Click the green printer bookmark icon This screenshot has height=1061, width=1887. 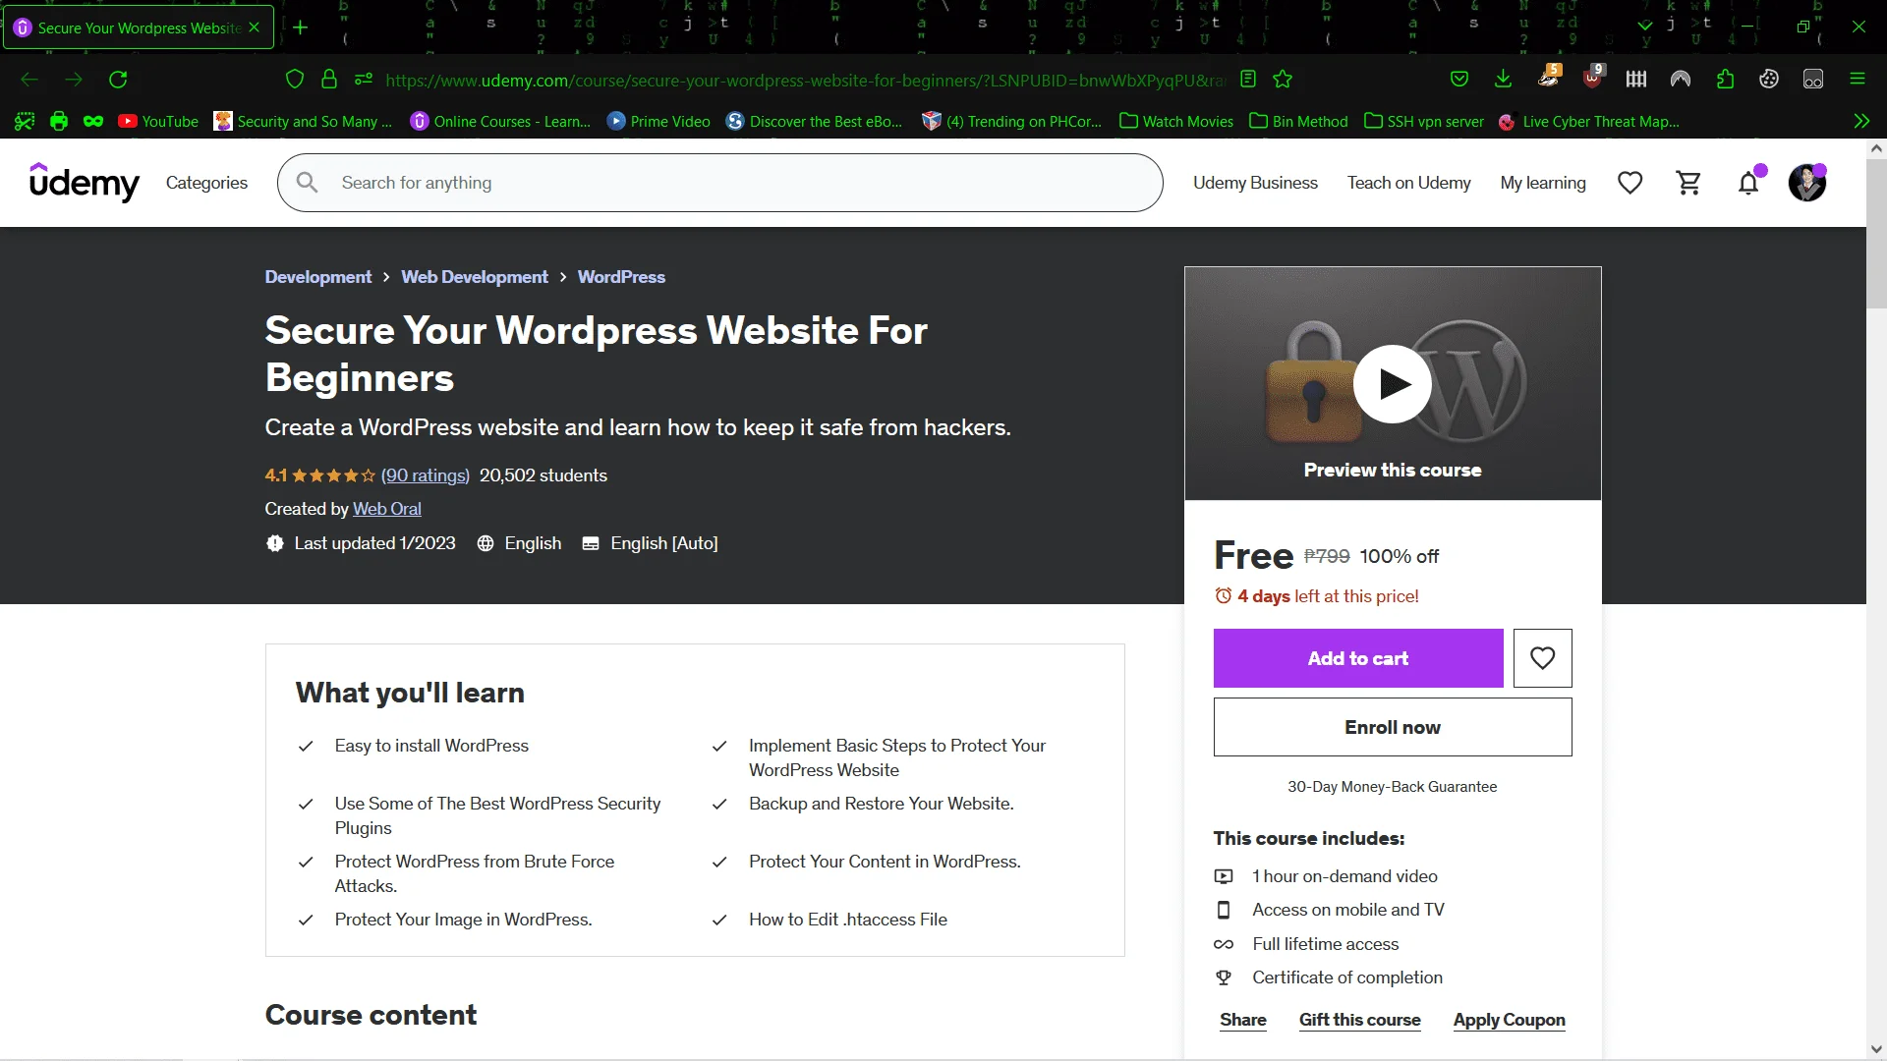[59, 122]
